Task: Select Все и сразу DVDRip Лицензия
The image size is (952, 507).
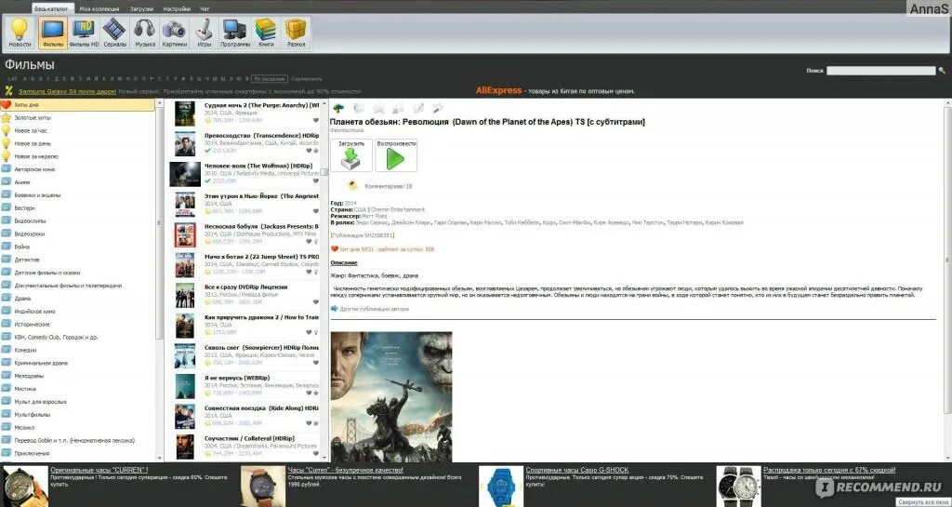Action: pos(243,295)
